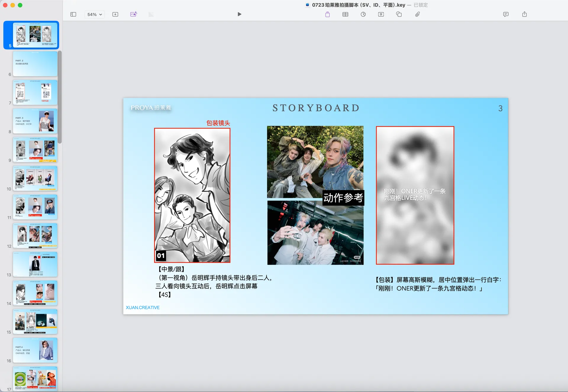Select slide 13 thumbnail
The width and height of the screenshot is (568, 392).
click(35, 264)
